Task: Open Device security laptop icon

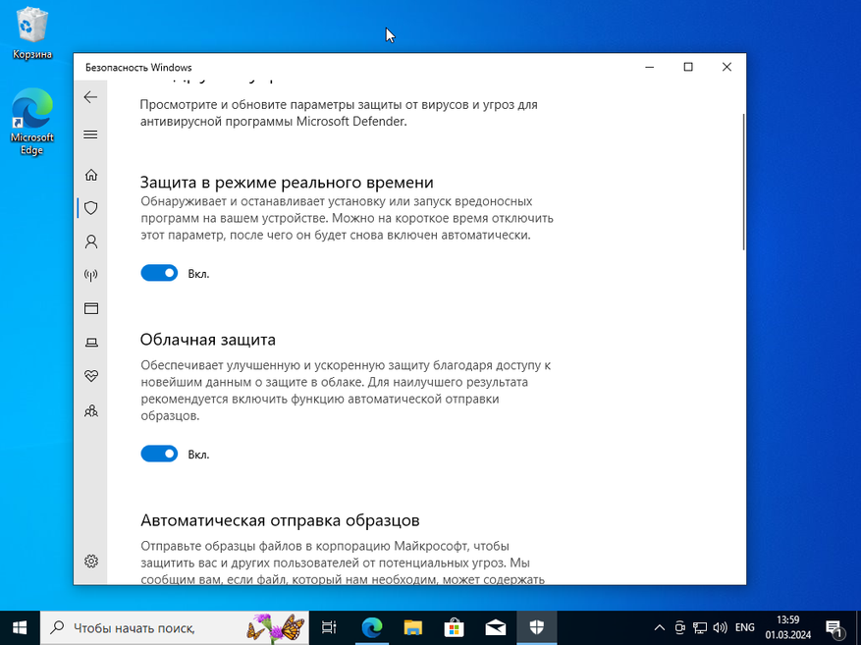Action: [x=91, y=343]
